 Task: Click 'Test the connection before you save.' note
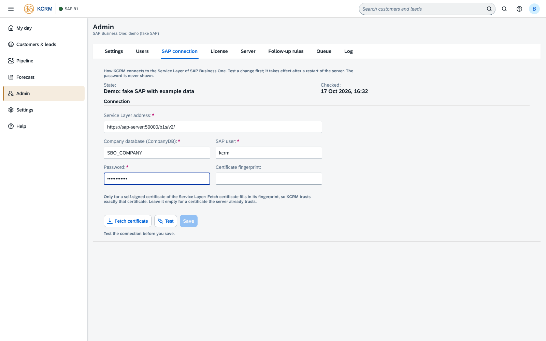coord(139,234)
